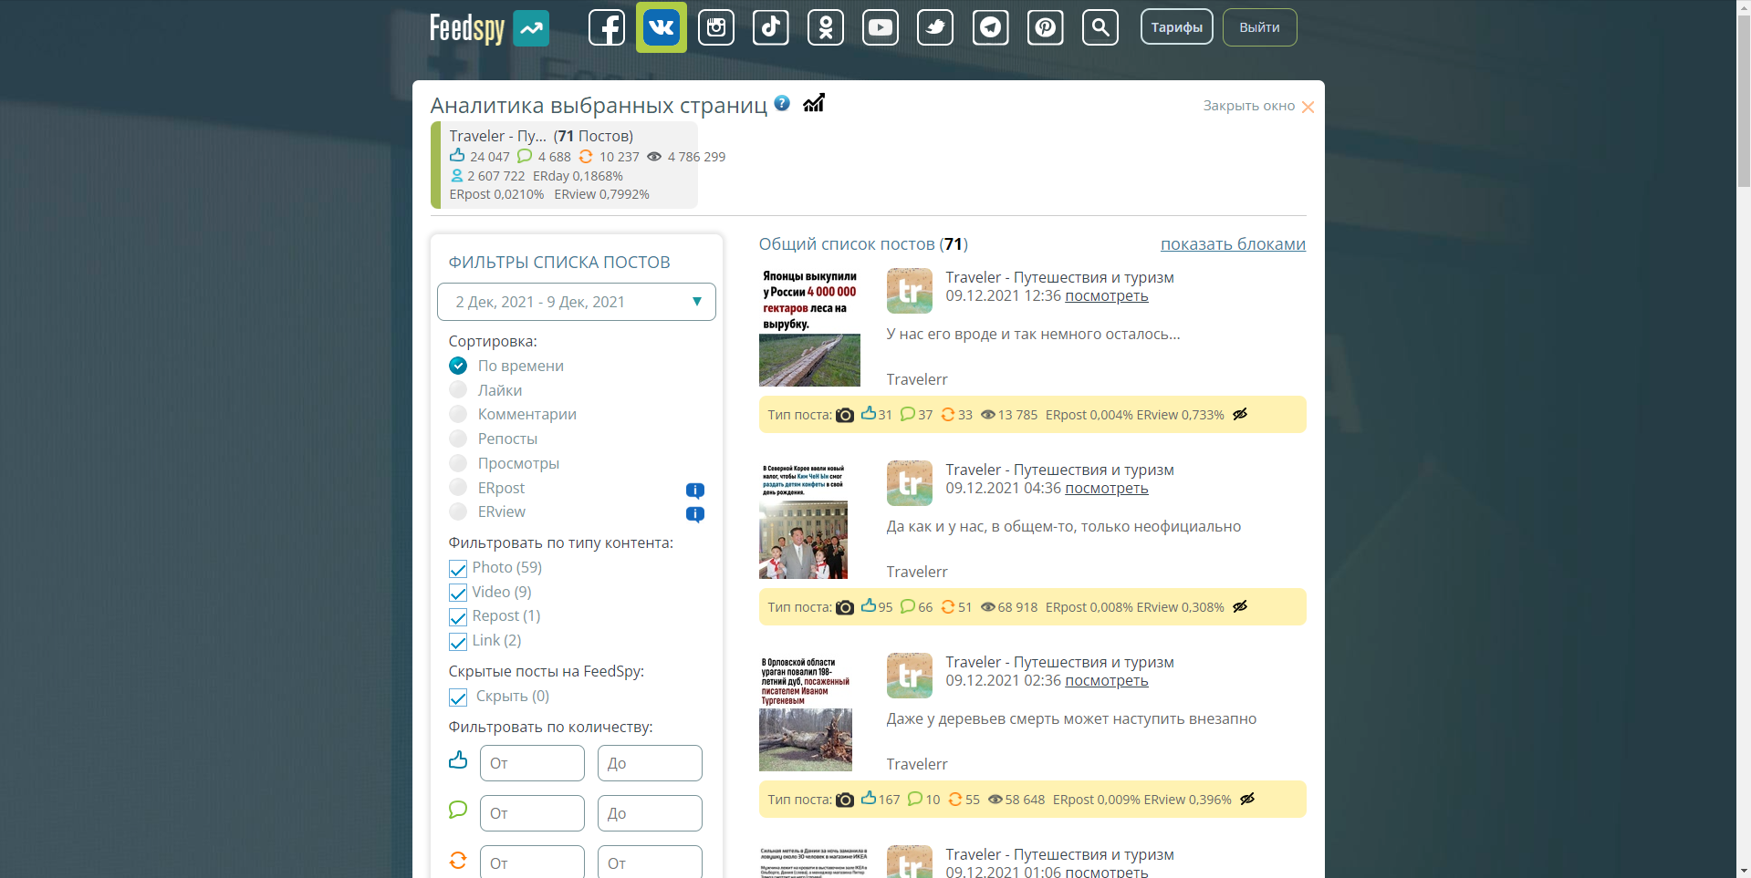This screenshot has width=1751, height=878.
Task: Open the Instagram section icon
Action: point(716,27)
